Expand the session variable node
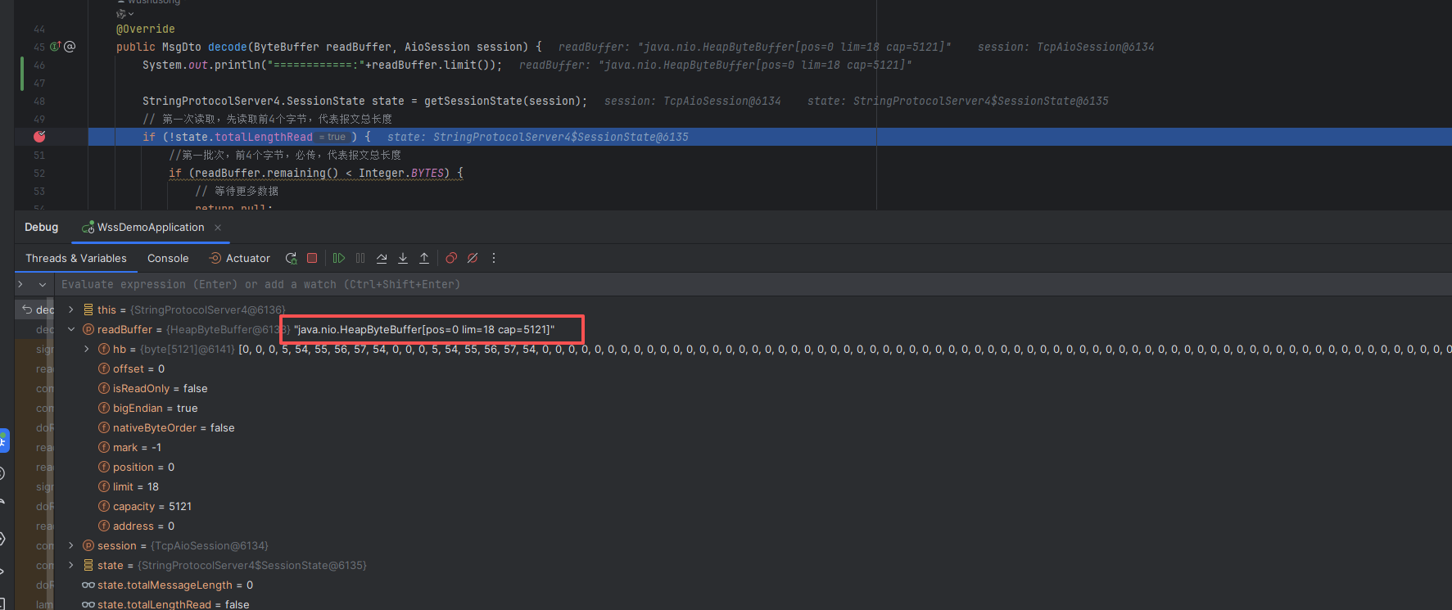The width and height of the screenshot is (1452, 610). tap(71, 545)
